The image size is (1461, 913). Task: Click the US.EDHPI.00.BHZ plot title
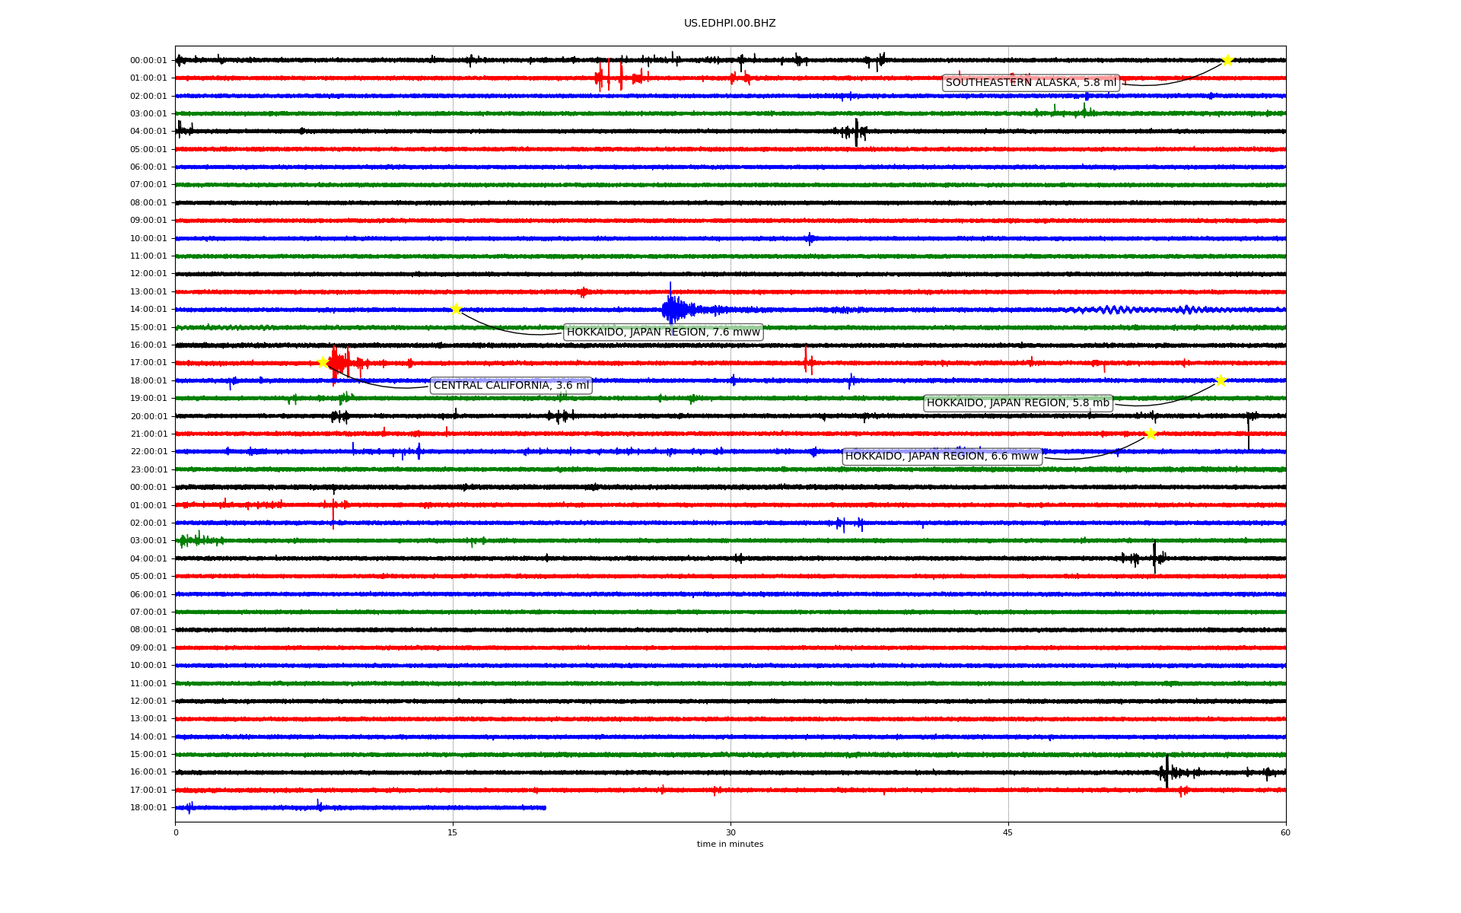click(730, 24)
